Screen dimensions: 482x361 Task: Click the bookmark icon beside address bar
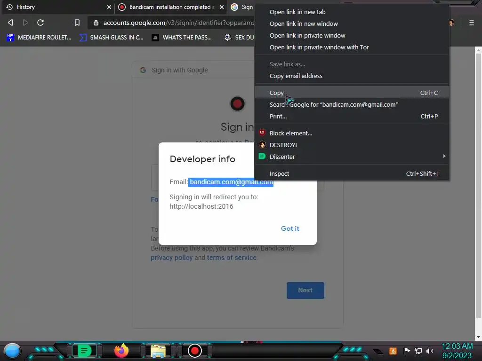[x=77, y=23]
